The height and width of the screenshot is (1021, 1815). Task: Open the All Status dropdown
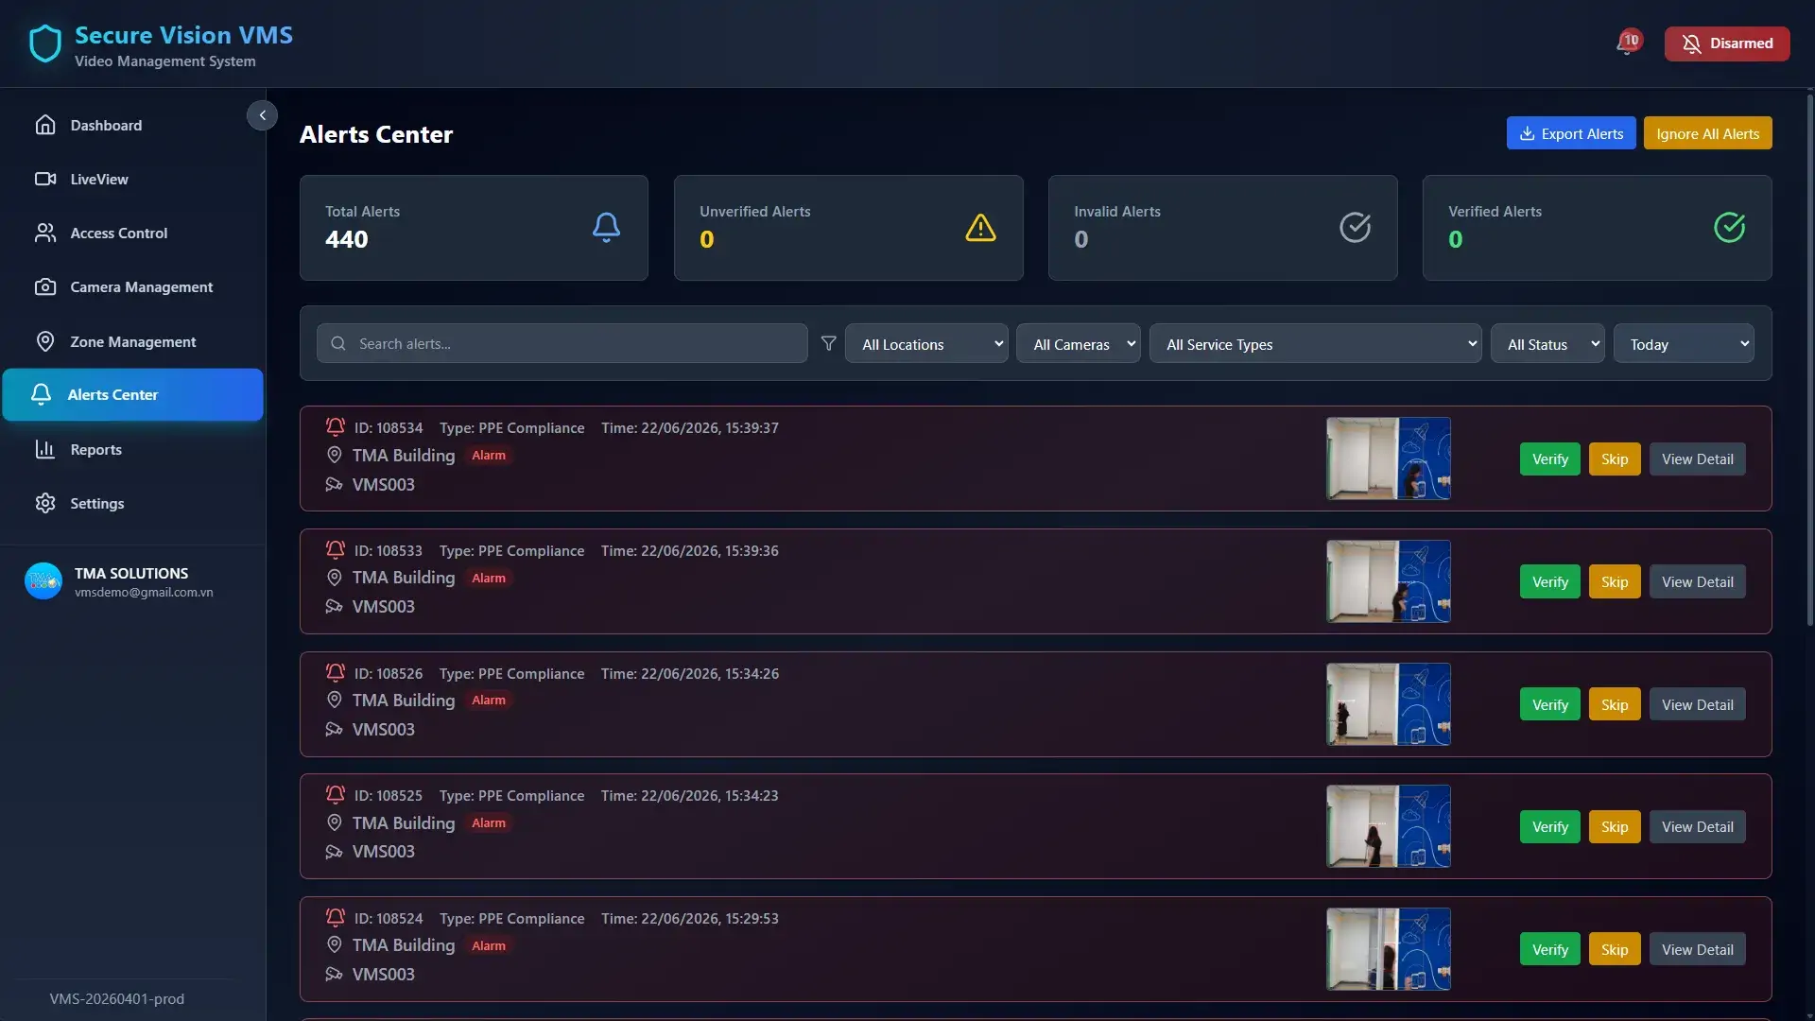tap(1547, 343)
